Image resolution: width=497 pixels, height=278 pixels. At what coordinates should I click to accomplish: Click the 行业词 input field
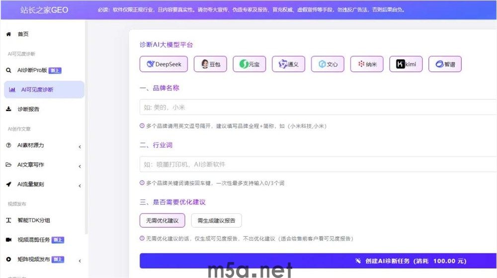coord(318,164)
